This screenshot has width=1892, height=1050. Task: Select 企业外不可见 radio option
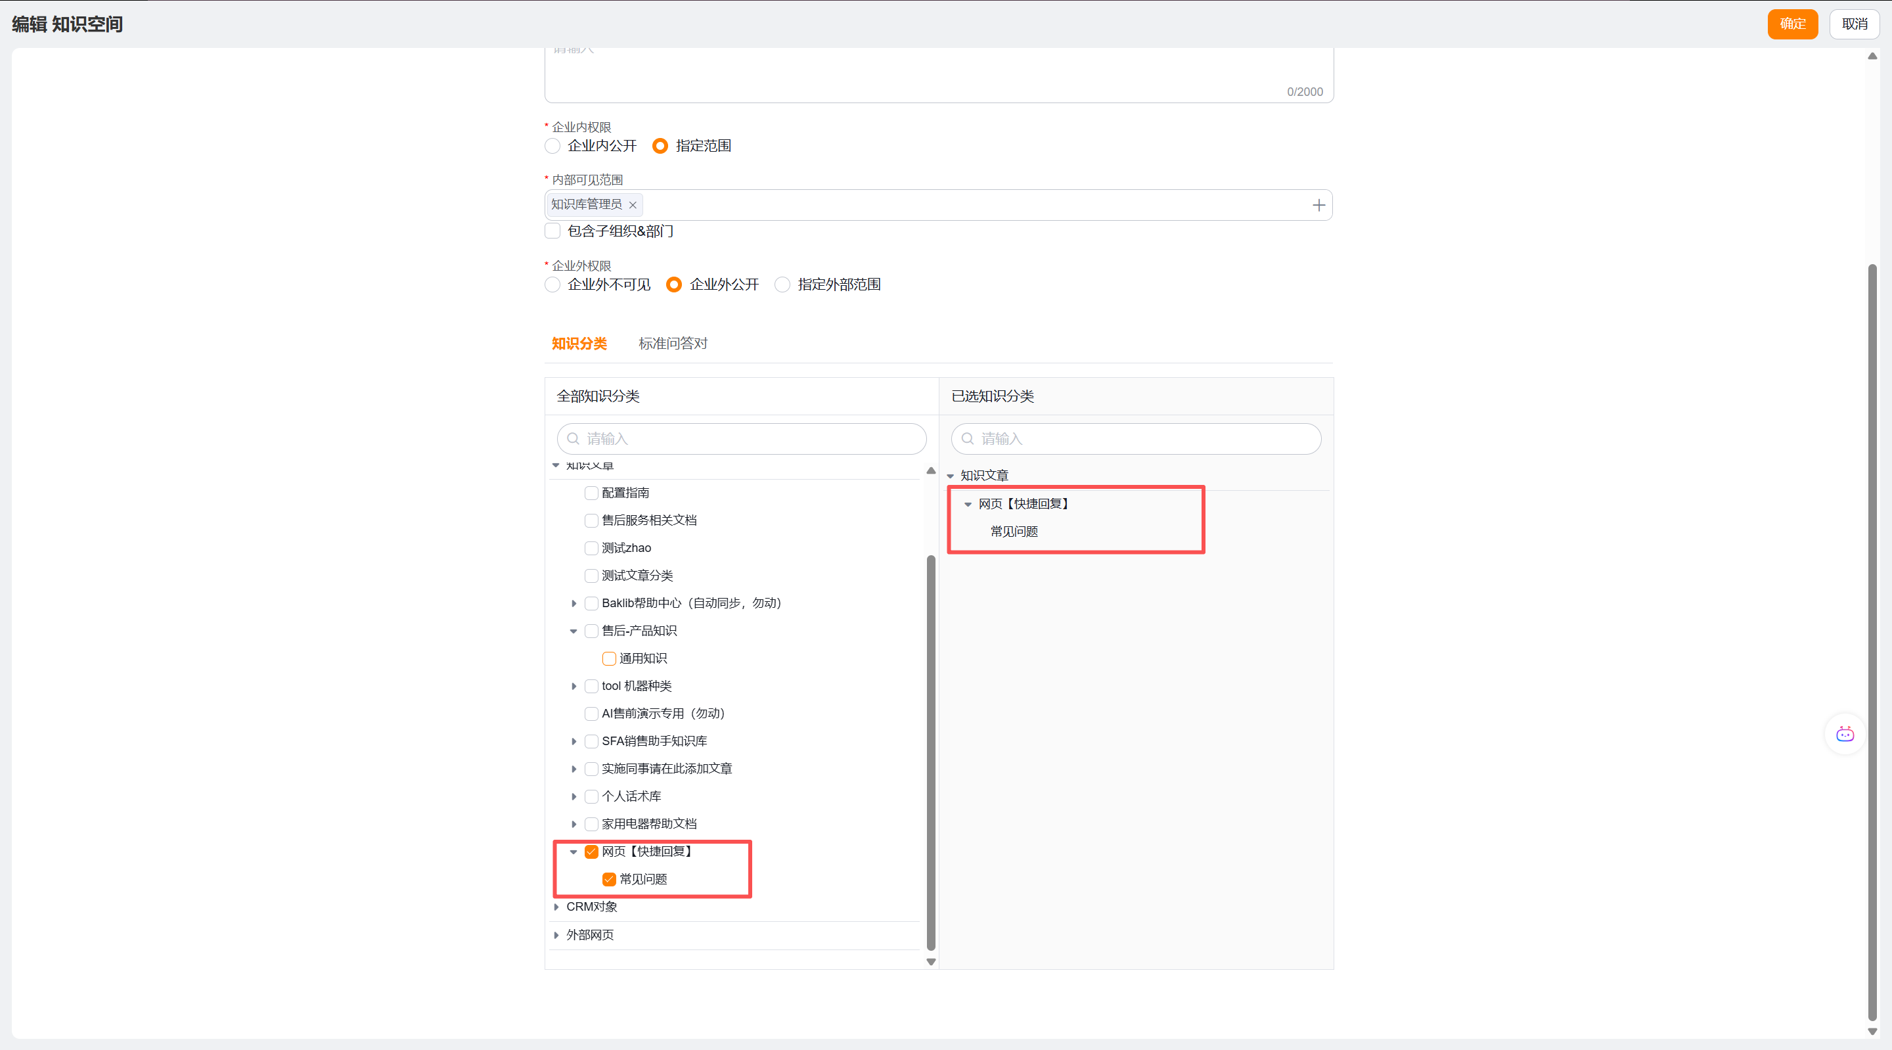coord(552,285)
